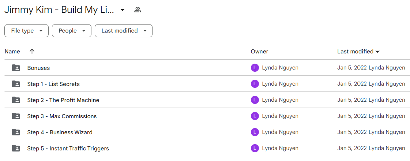Click the Step 1 - List Secrets folder icon

tap(16, 84)
